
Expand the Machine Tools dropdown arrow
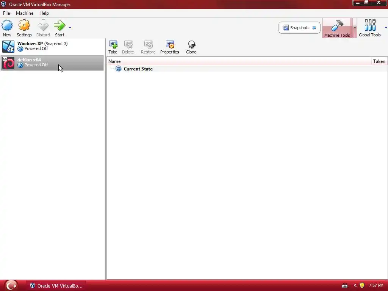[354, 28]
